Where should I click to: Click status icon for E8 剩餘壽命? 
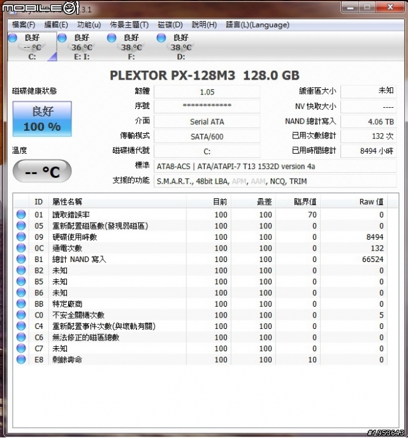coord(21,360)
